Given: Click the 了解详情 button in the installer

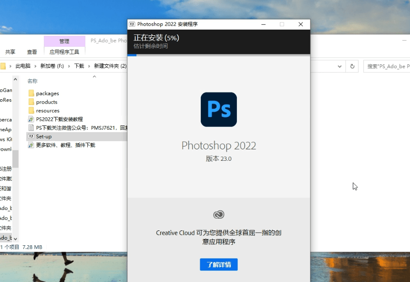Looking at the screenshot, I should pyautogui.click(x=218, y=264).
